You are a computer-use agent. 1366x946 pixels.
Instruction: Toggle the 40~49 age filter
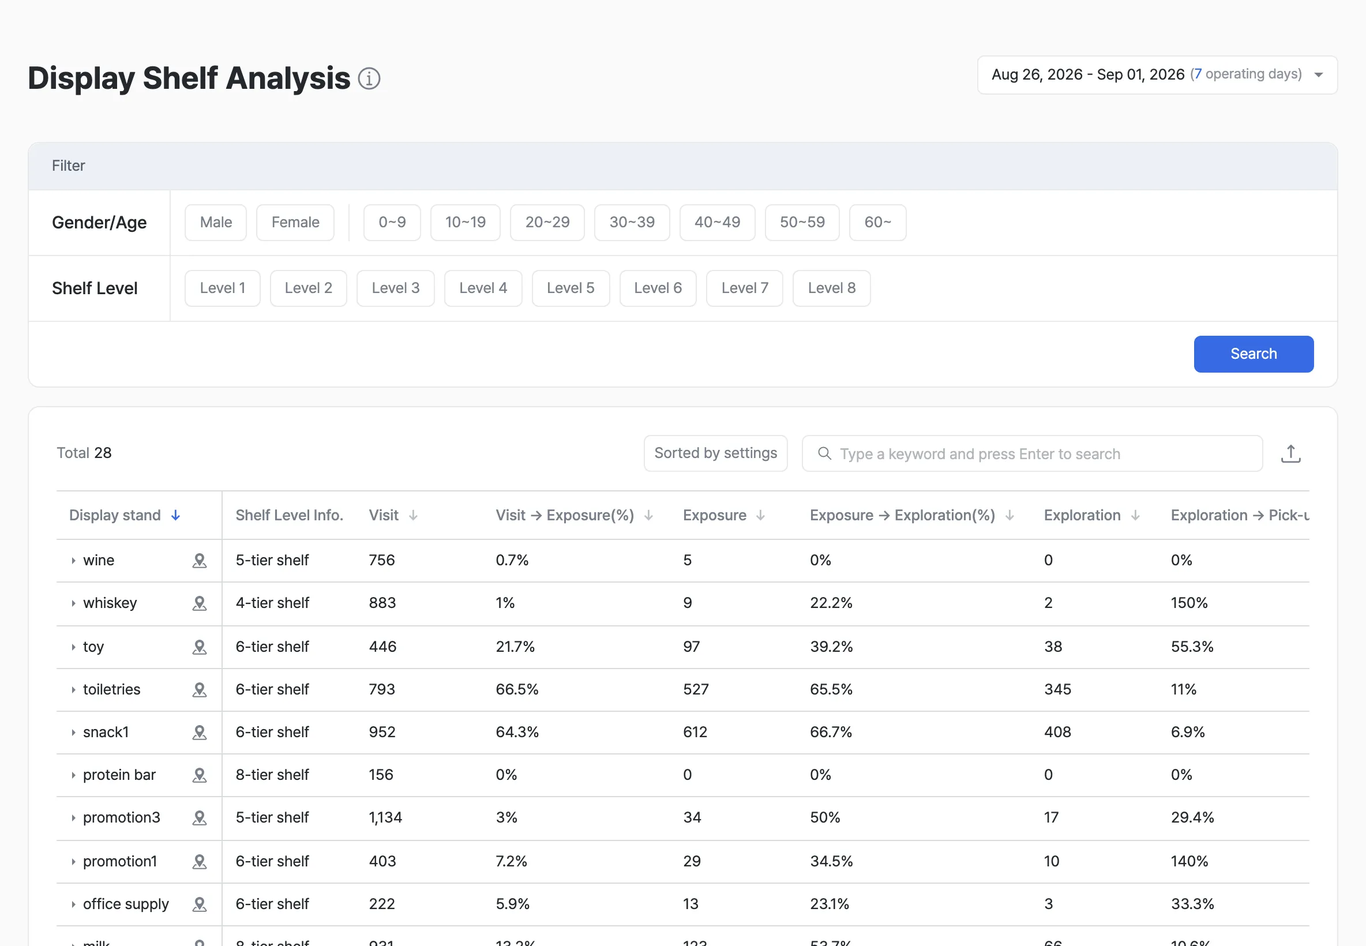coord(717,222)
